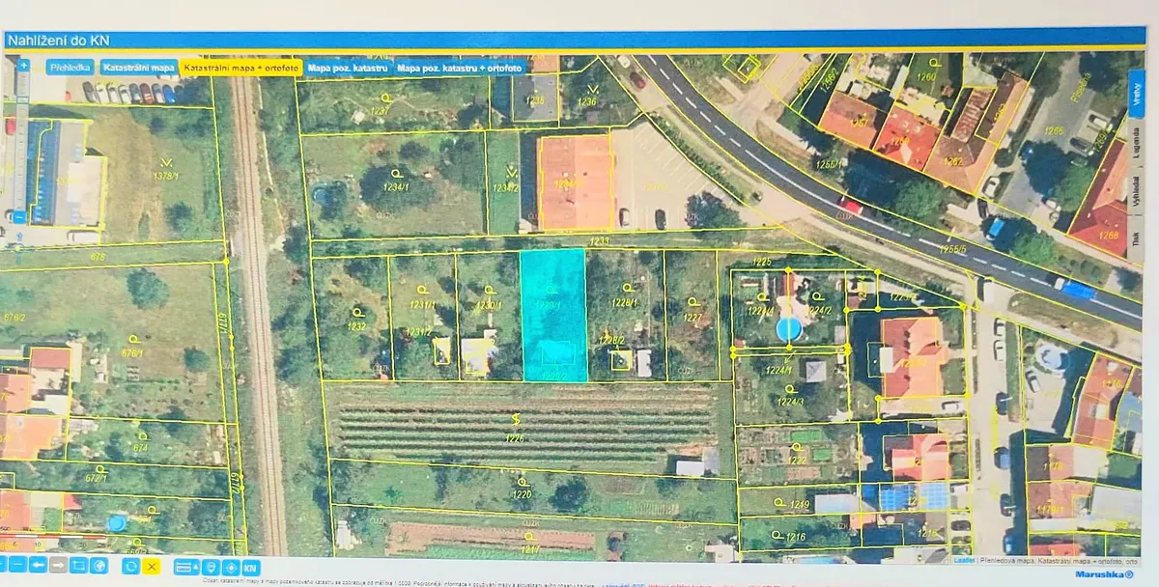The image size is (1159, 587).
Task: Click the crosshair locate icon
Action: (x=231, y=567)
